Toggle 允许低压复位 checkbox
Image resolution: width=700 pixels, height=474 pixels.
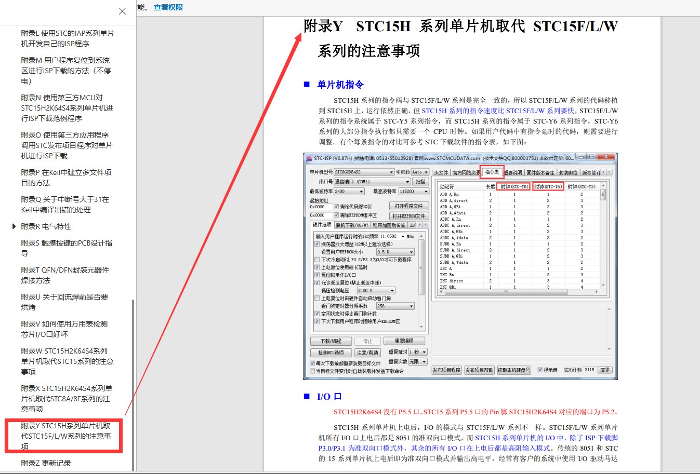317,283
